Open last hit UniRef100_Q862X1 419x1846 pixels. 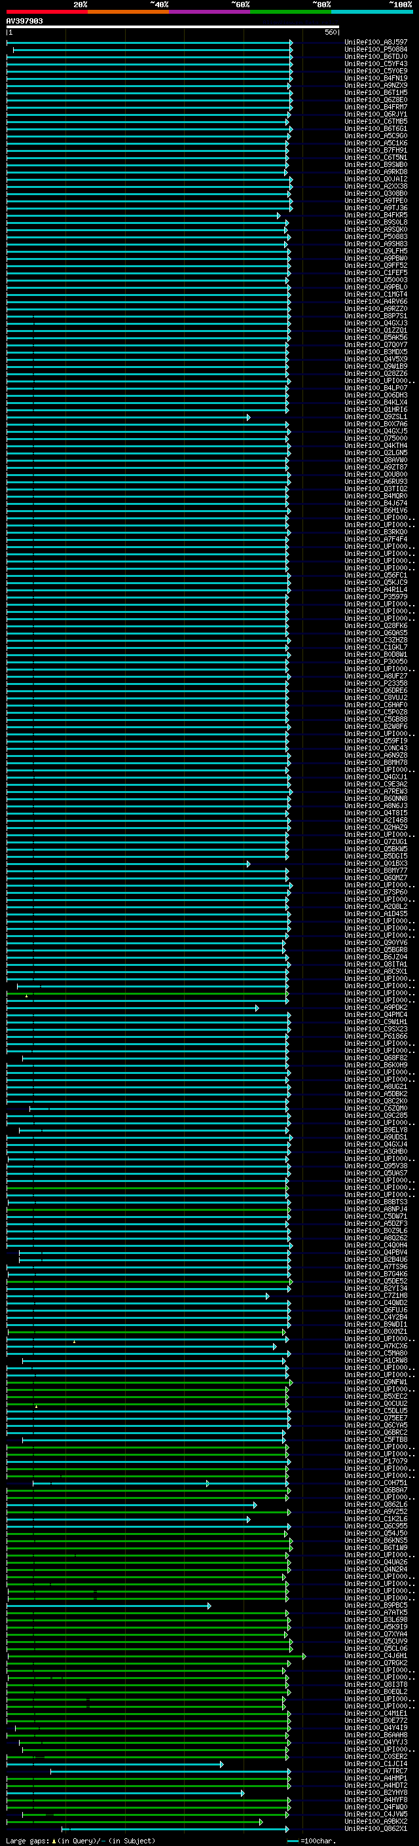(x=376, y=1828)
